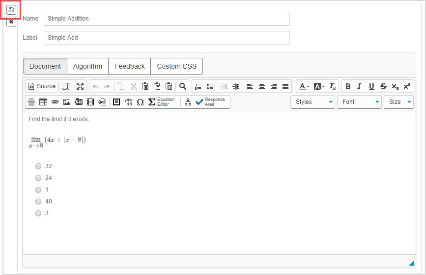
Task: Expand the Font dropdown
Action: pos(359,102)
